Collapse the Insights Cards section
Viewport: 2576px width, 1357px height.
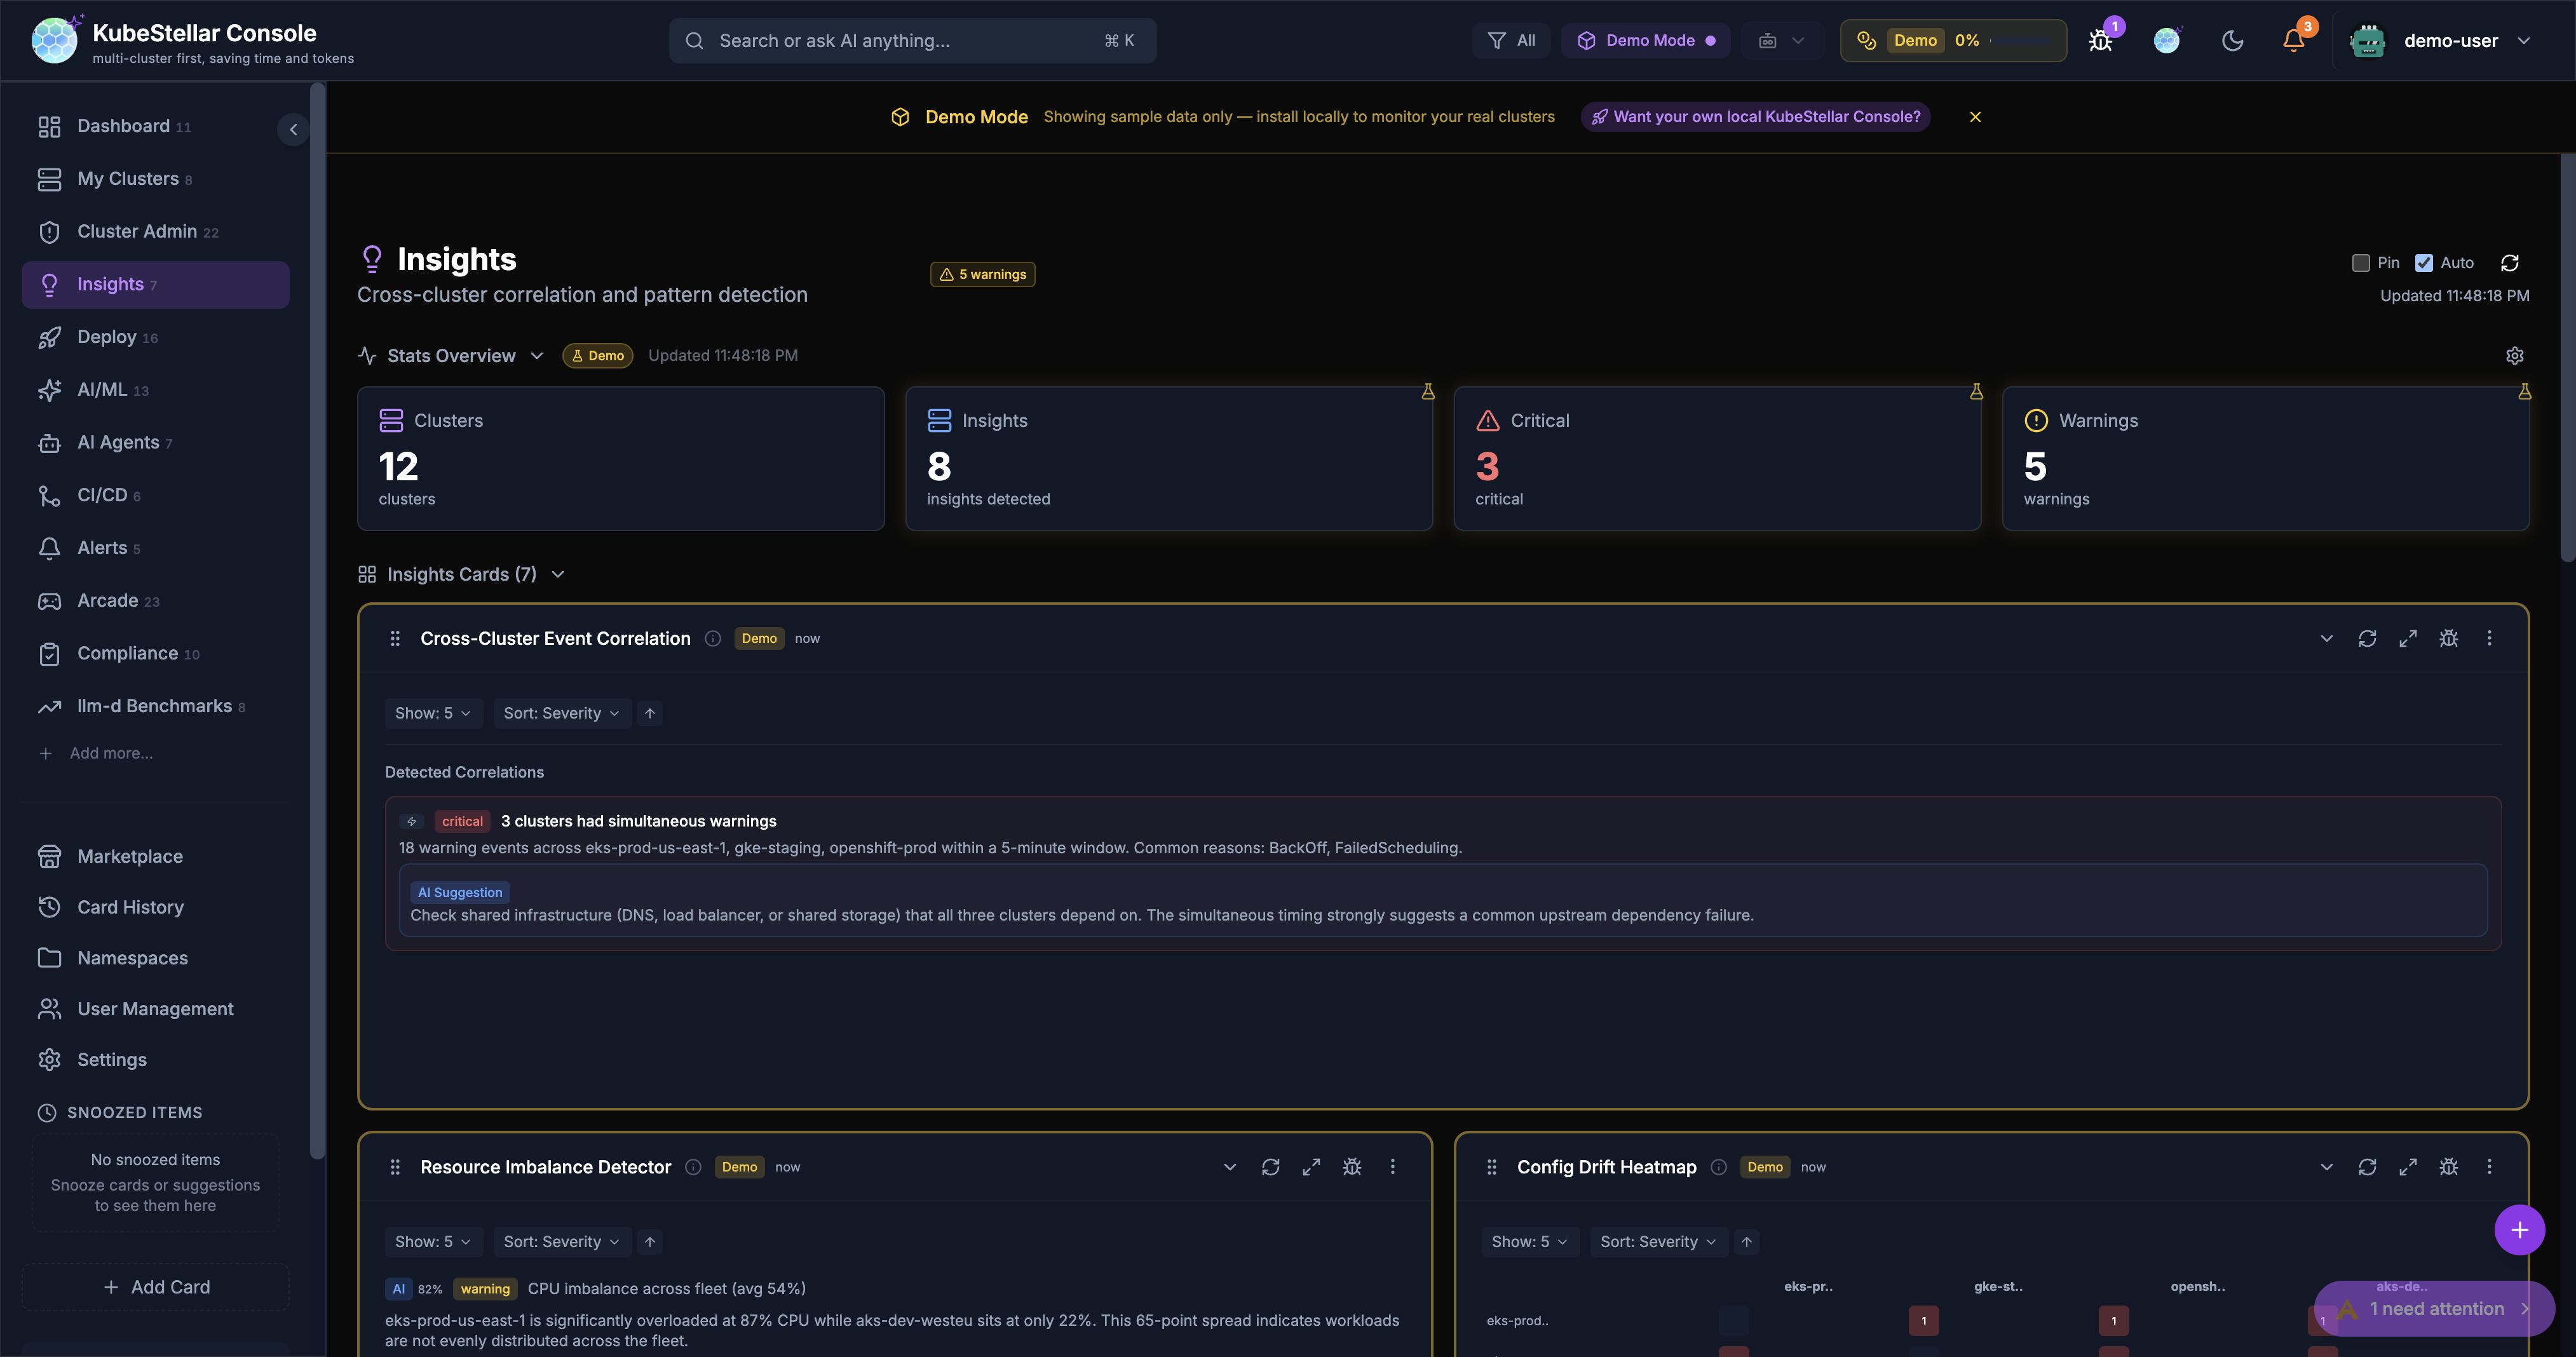pos(557,574)
